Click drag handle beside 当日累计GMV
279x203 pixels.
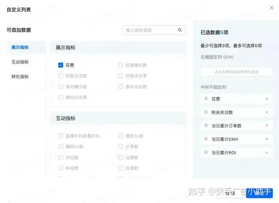tap(206, 139)
